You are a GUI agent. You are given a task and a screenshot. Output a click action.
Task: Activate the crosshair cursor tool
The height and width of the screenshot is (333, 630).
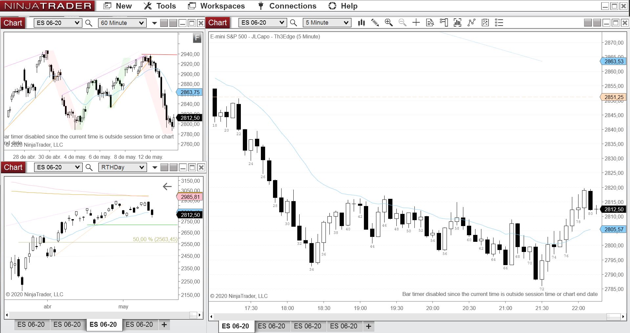pyautogui.click(x=416, y=23)
